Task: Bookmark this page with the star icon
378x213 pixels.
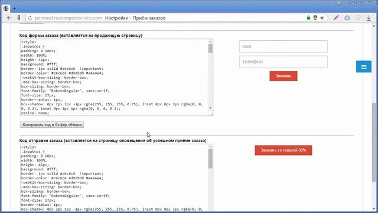Action: 322,18
